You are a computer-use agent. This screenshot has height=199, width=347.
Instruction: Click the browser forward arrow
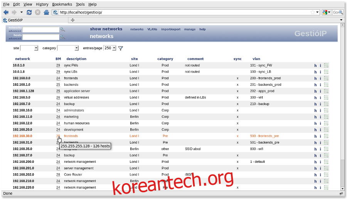(14, 12)
